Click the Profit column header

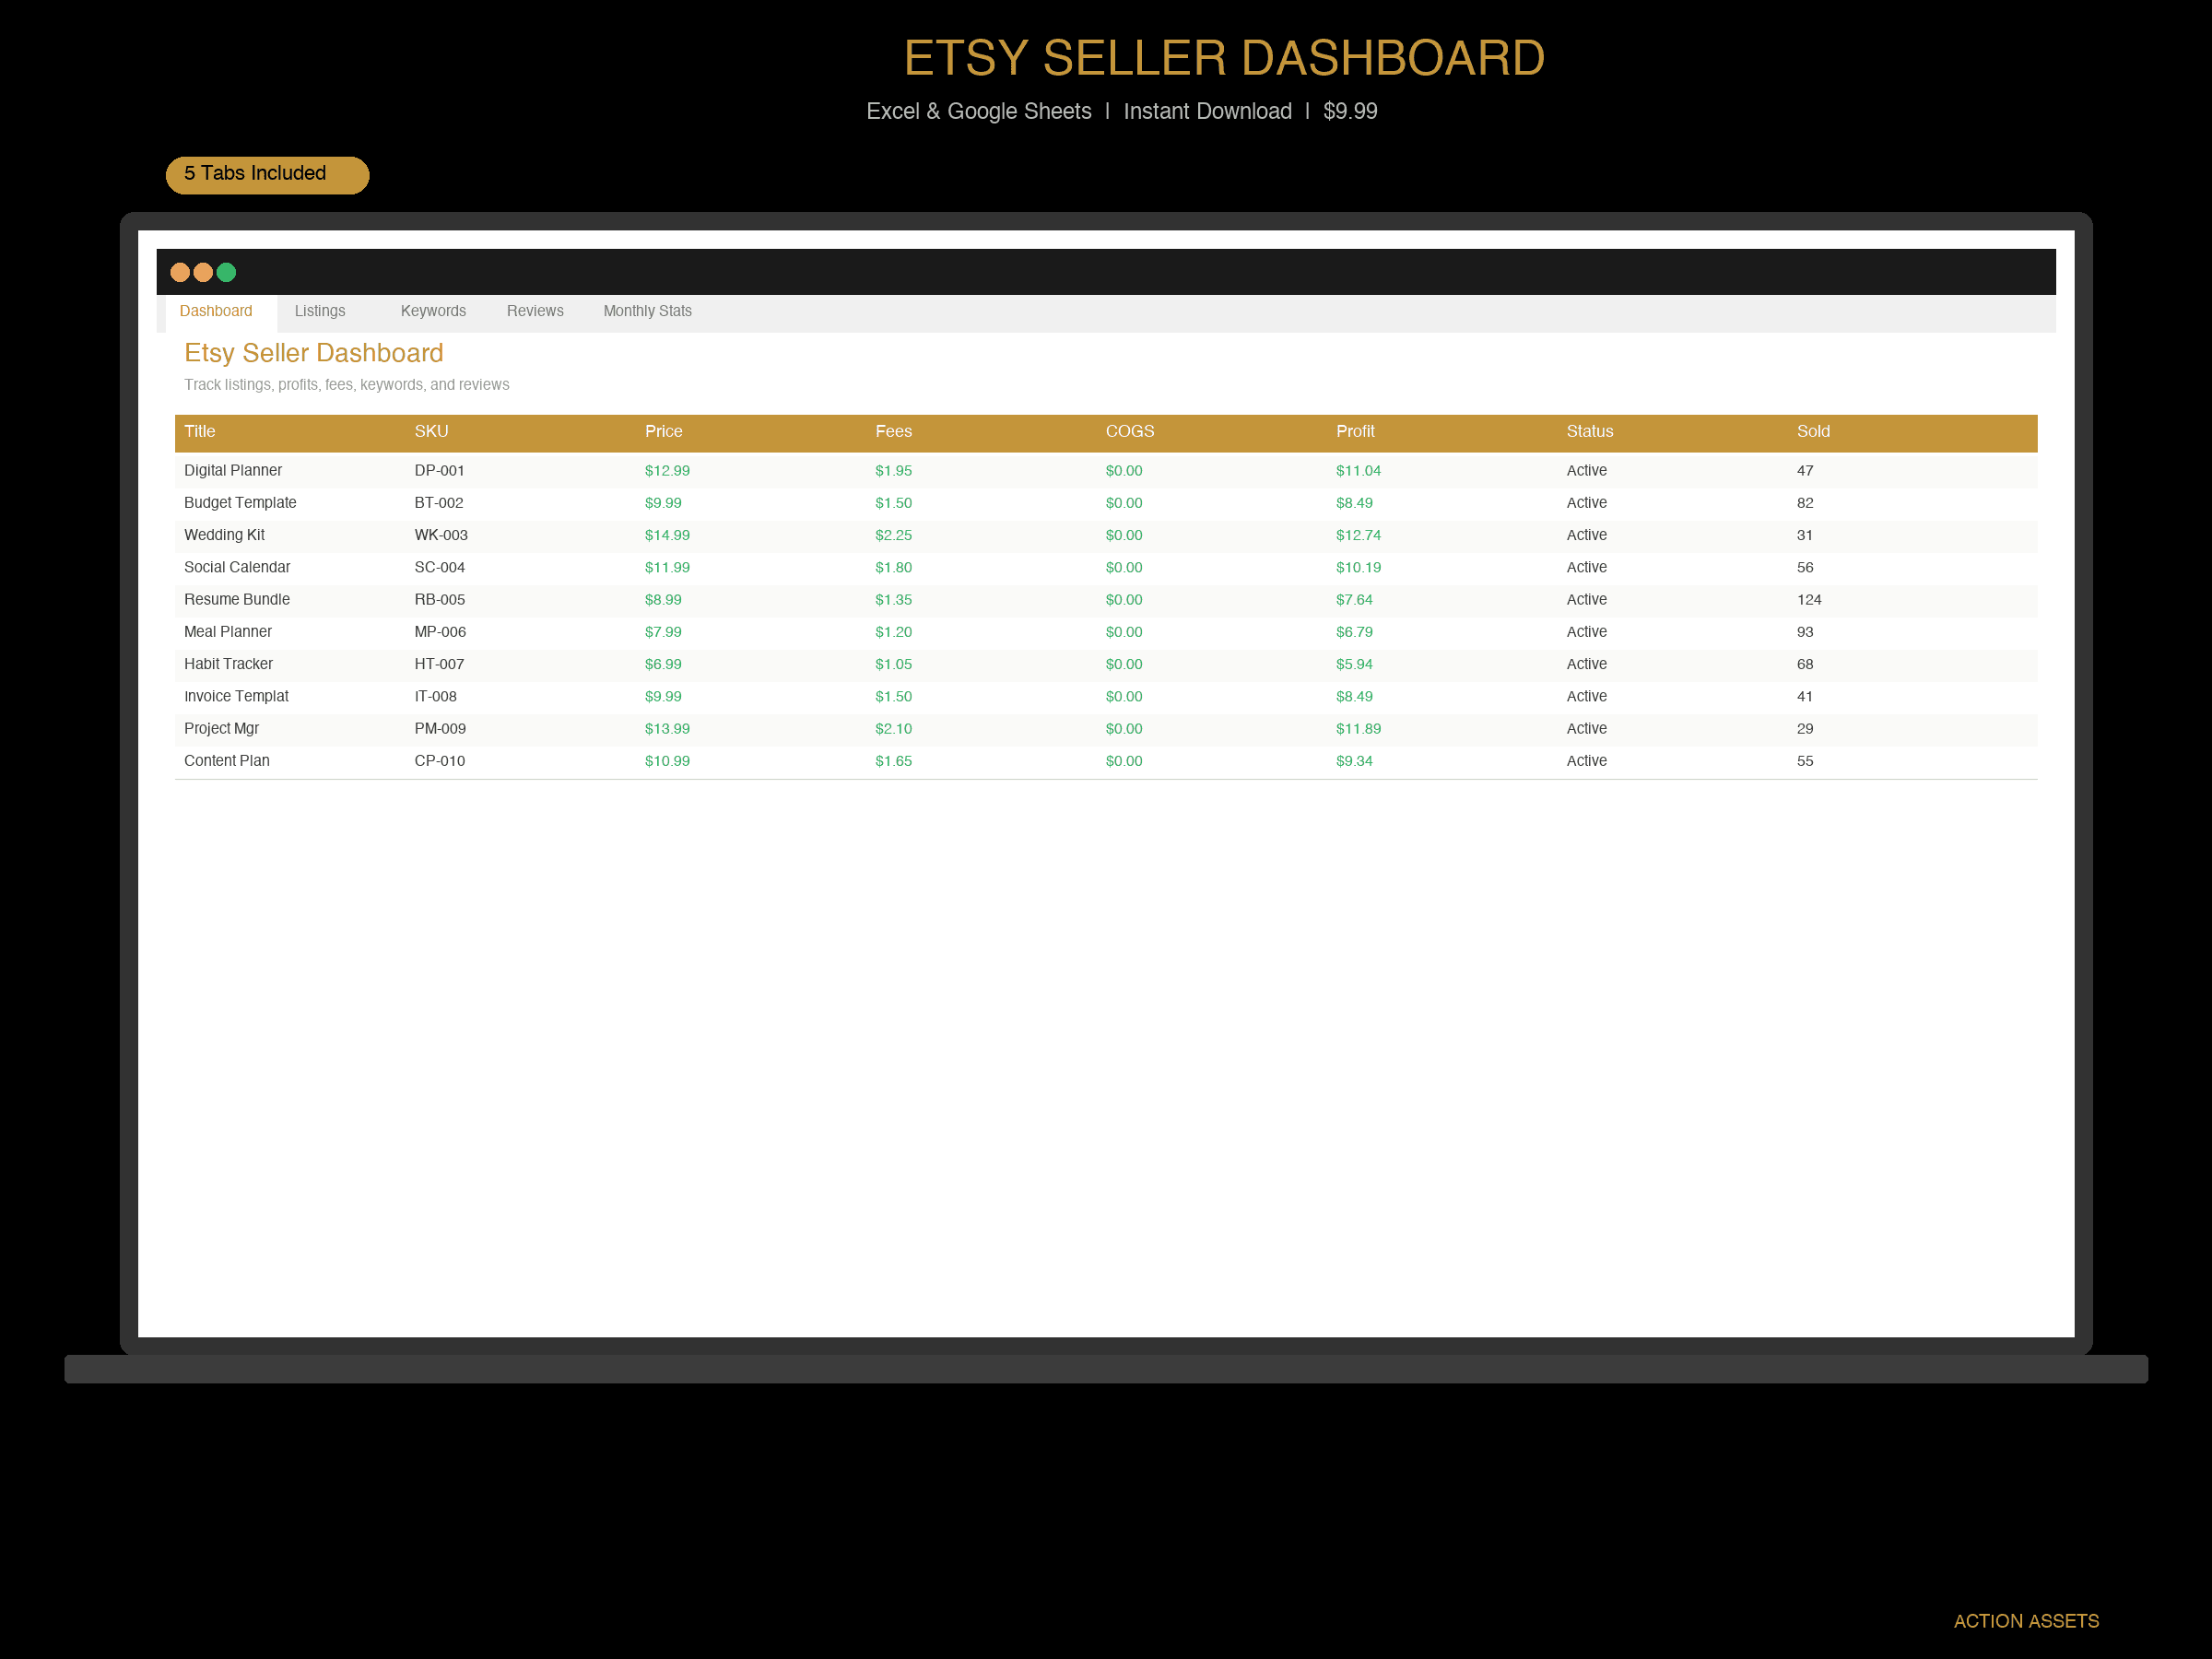tap(1355, 431)
